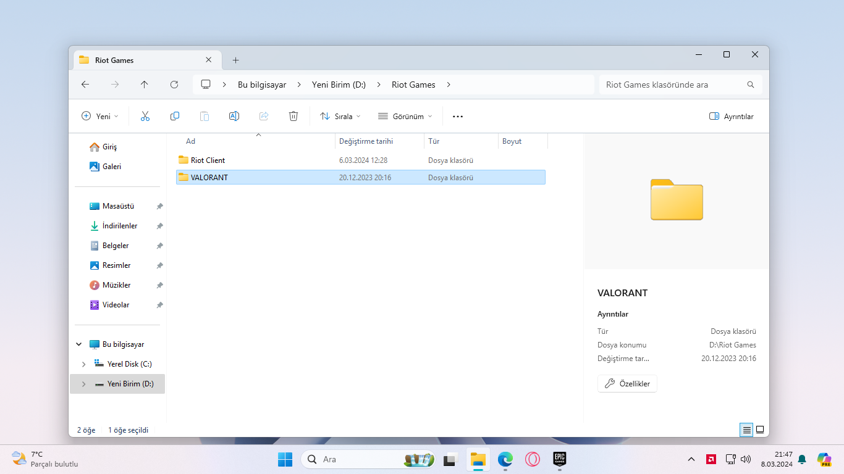844x474 pixels.
Task: Unpin Resimler from quick access
Action: 159,265
